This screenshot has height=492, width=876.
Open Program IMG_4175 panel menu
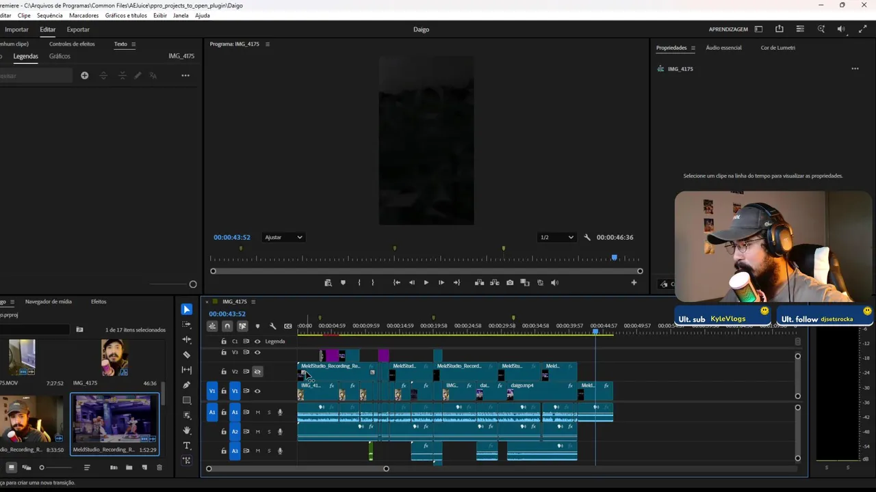[267, 44]
